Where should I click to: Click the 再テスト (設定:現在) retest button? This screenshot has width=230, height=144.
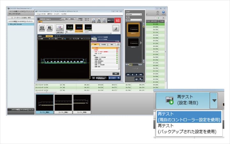point(183,100)
